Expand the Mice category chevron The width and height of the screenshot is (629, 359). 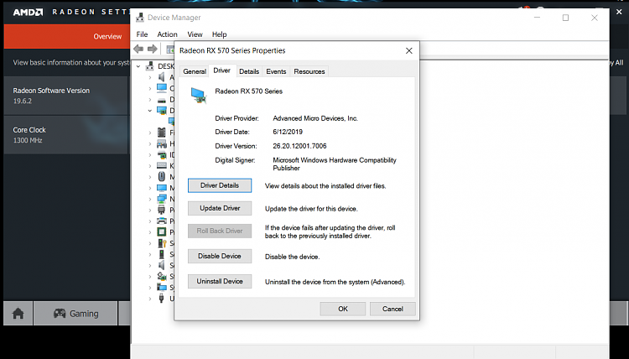click(150, 177)
